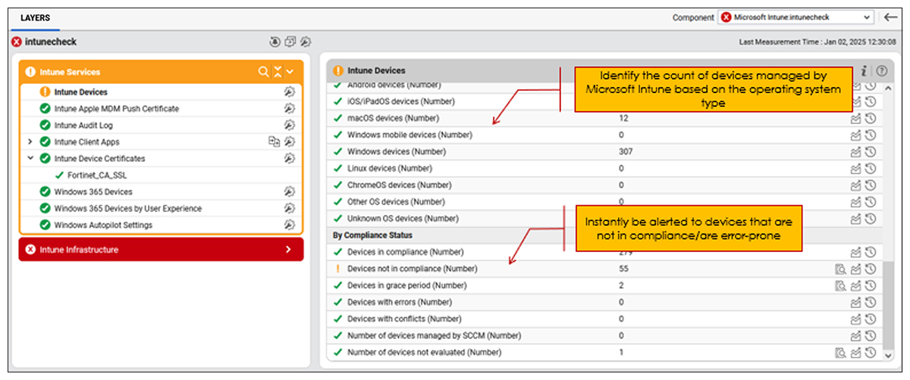Screen dimensions: 910x380
Task: Collapse the Intune Services layer with the chevron
Action: (290, 72)
